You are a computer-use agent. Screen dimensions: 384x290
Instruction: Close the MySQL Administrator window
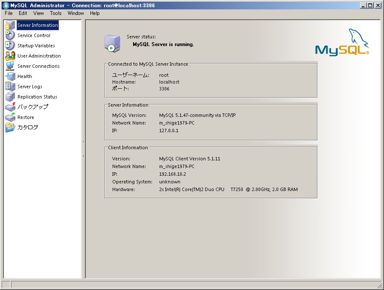378,6
